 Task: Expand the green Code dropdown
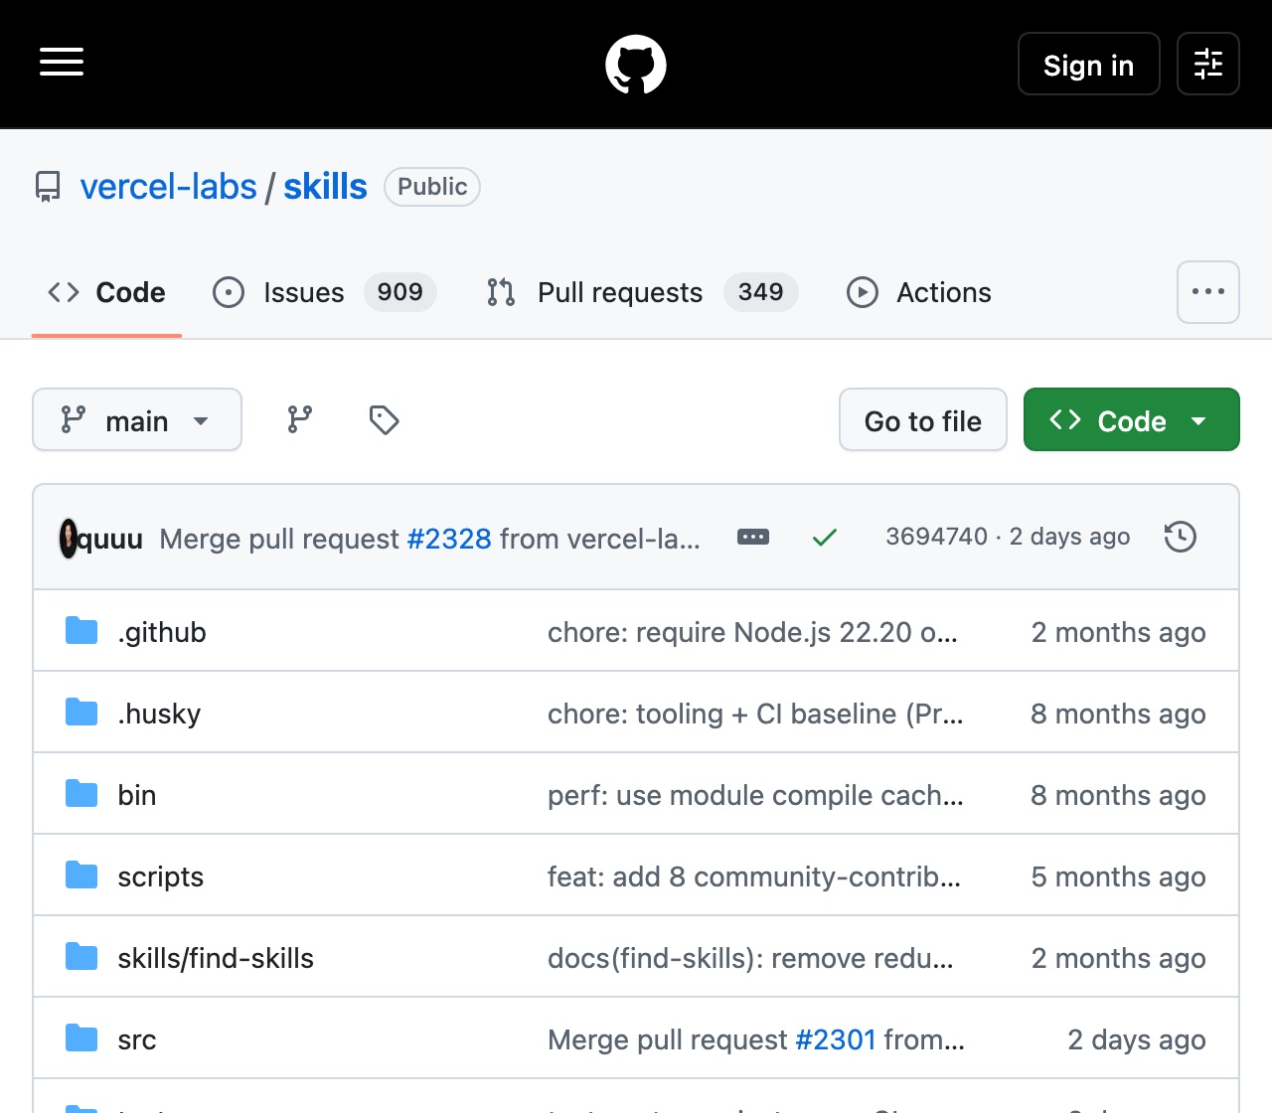(x=1132, y=419)
